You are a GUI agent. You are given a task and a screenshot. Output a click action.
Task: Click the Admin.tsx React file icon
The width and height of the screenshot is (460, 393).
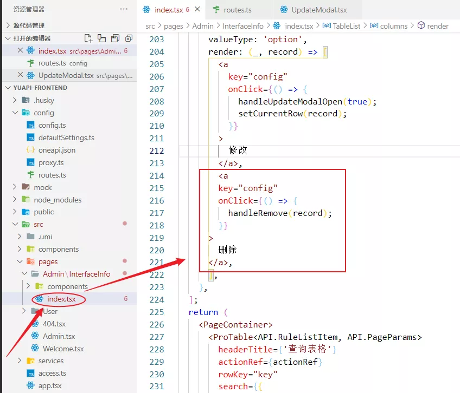35,336
